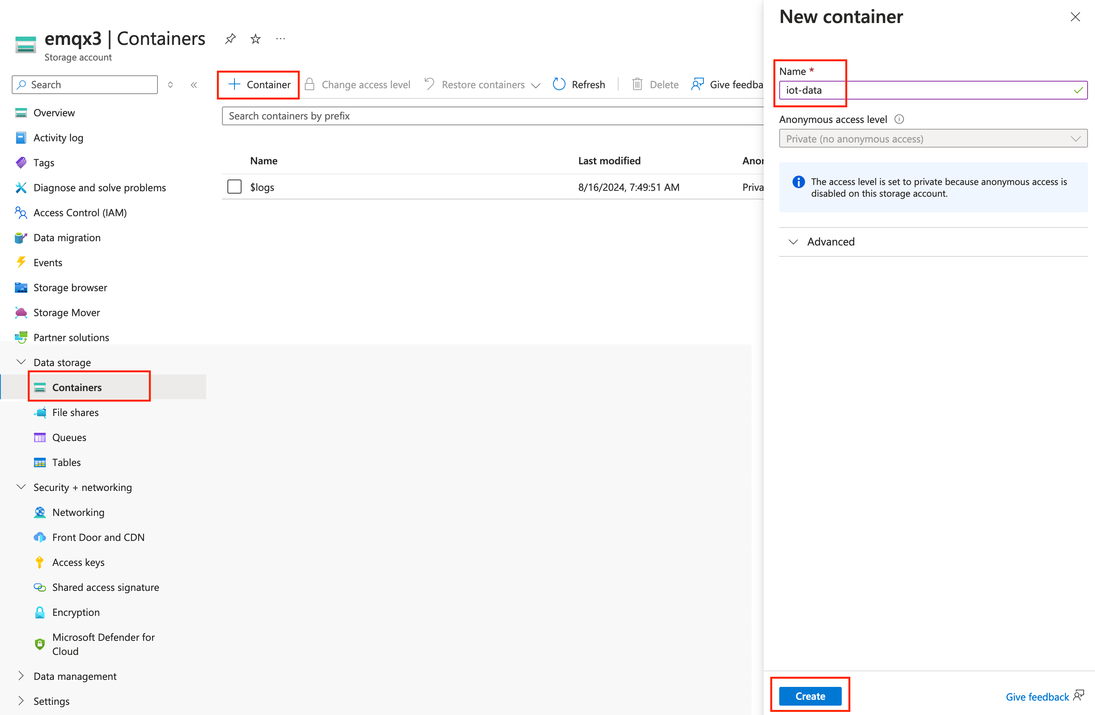The width and height of the screenshot is (1095, 715).
Task: Open the Anonymous access level dropdown
Action: [x=932, y=138]
